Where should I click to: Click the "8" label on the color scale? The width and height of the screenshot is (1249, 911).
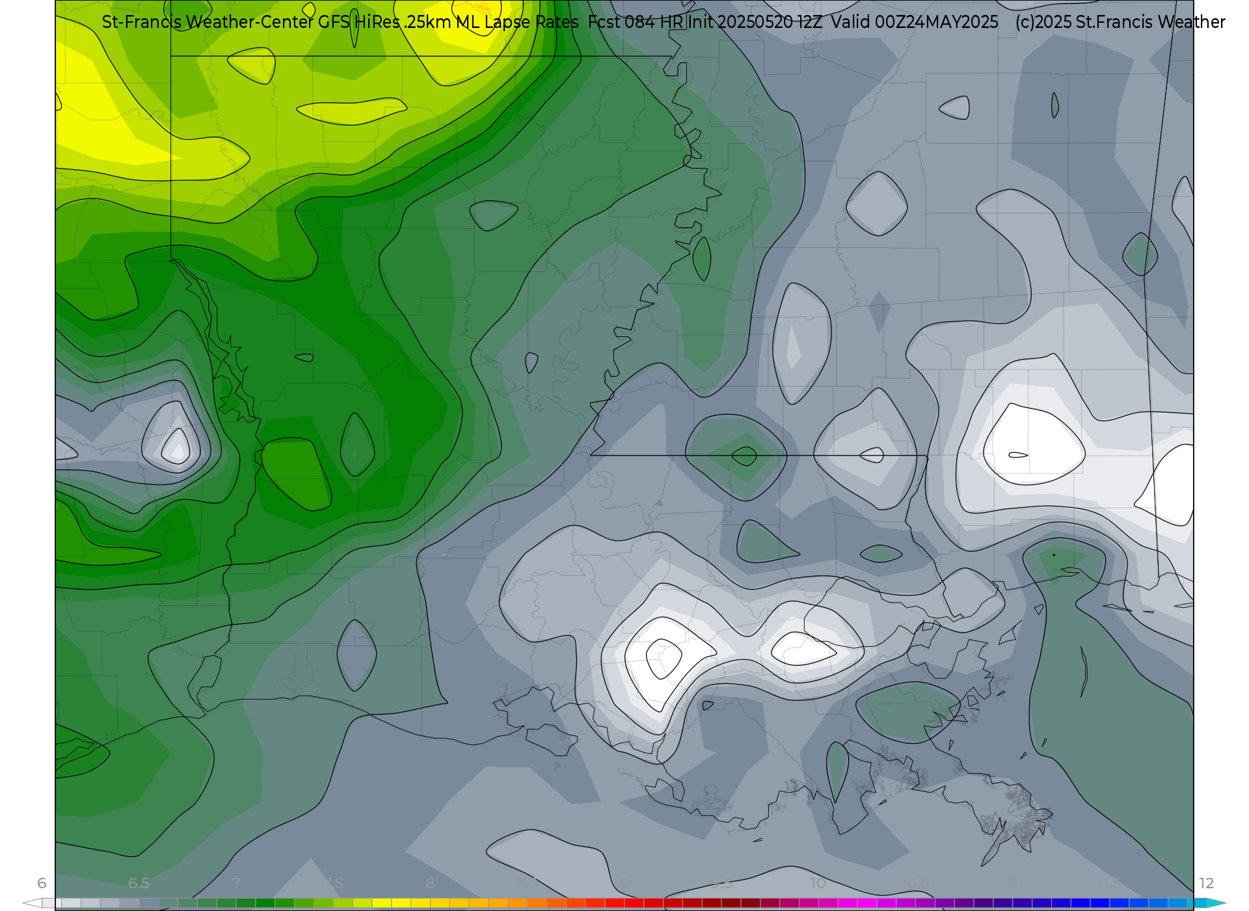pos(430,883)
